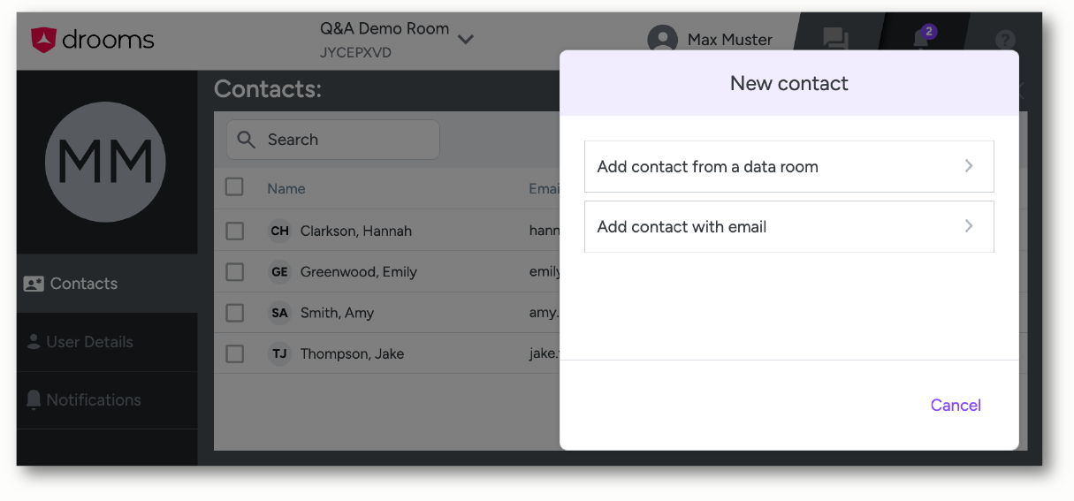1074x501 pixels.
Task: Open Add contact with email option
Action: [x=788, y=227]
